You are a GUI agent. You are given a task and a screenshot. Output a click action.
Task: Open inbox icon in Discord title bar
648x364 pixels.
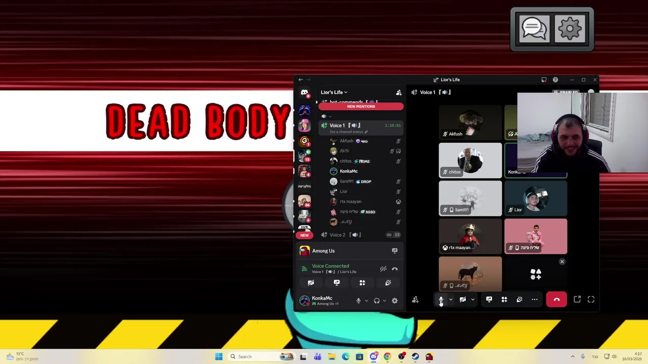[x=544, y=80]
